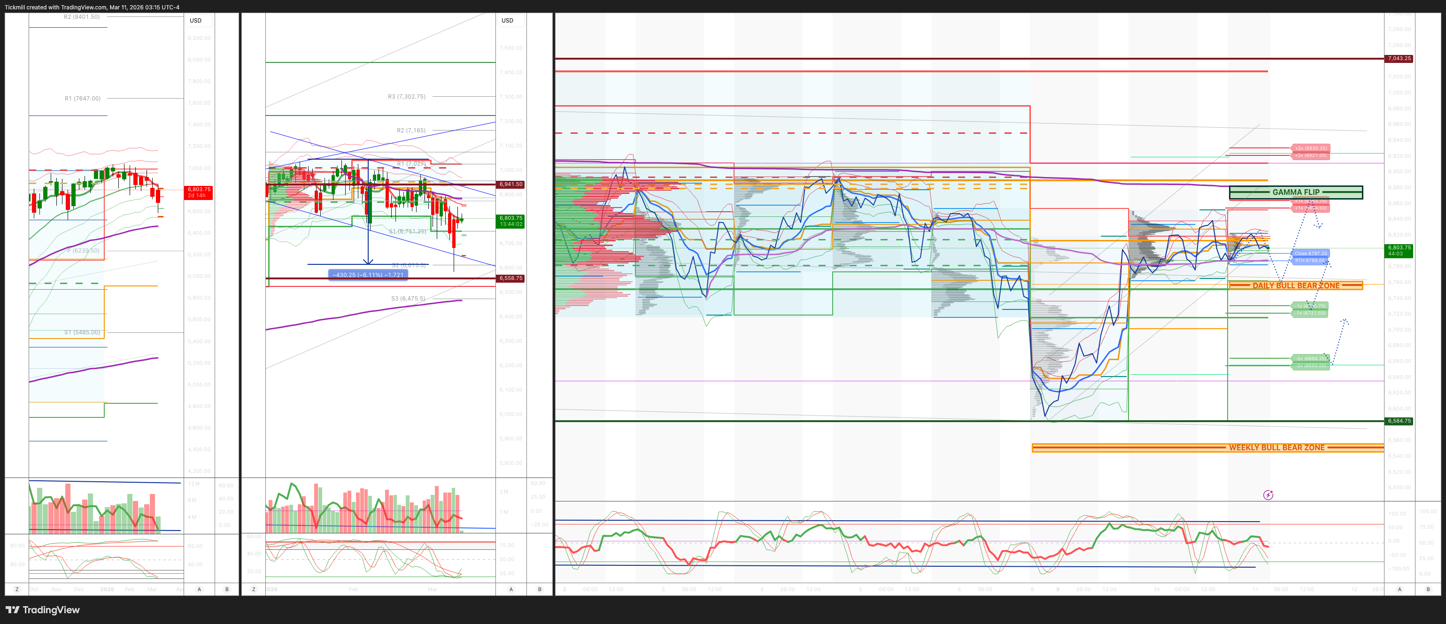The image size is (1446, 624).
Task: Click the Z button on left chart
Action: coord(17,589)
